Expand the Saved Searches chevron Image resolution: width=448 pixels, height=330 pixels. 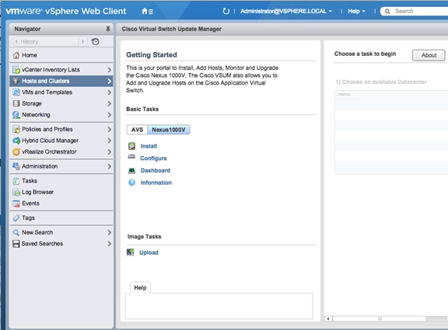pos(109,244)
